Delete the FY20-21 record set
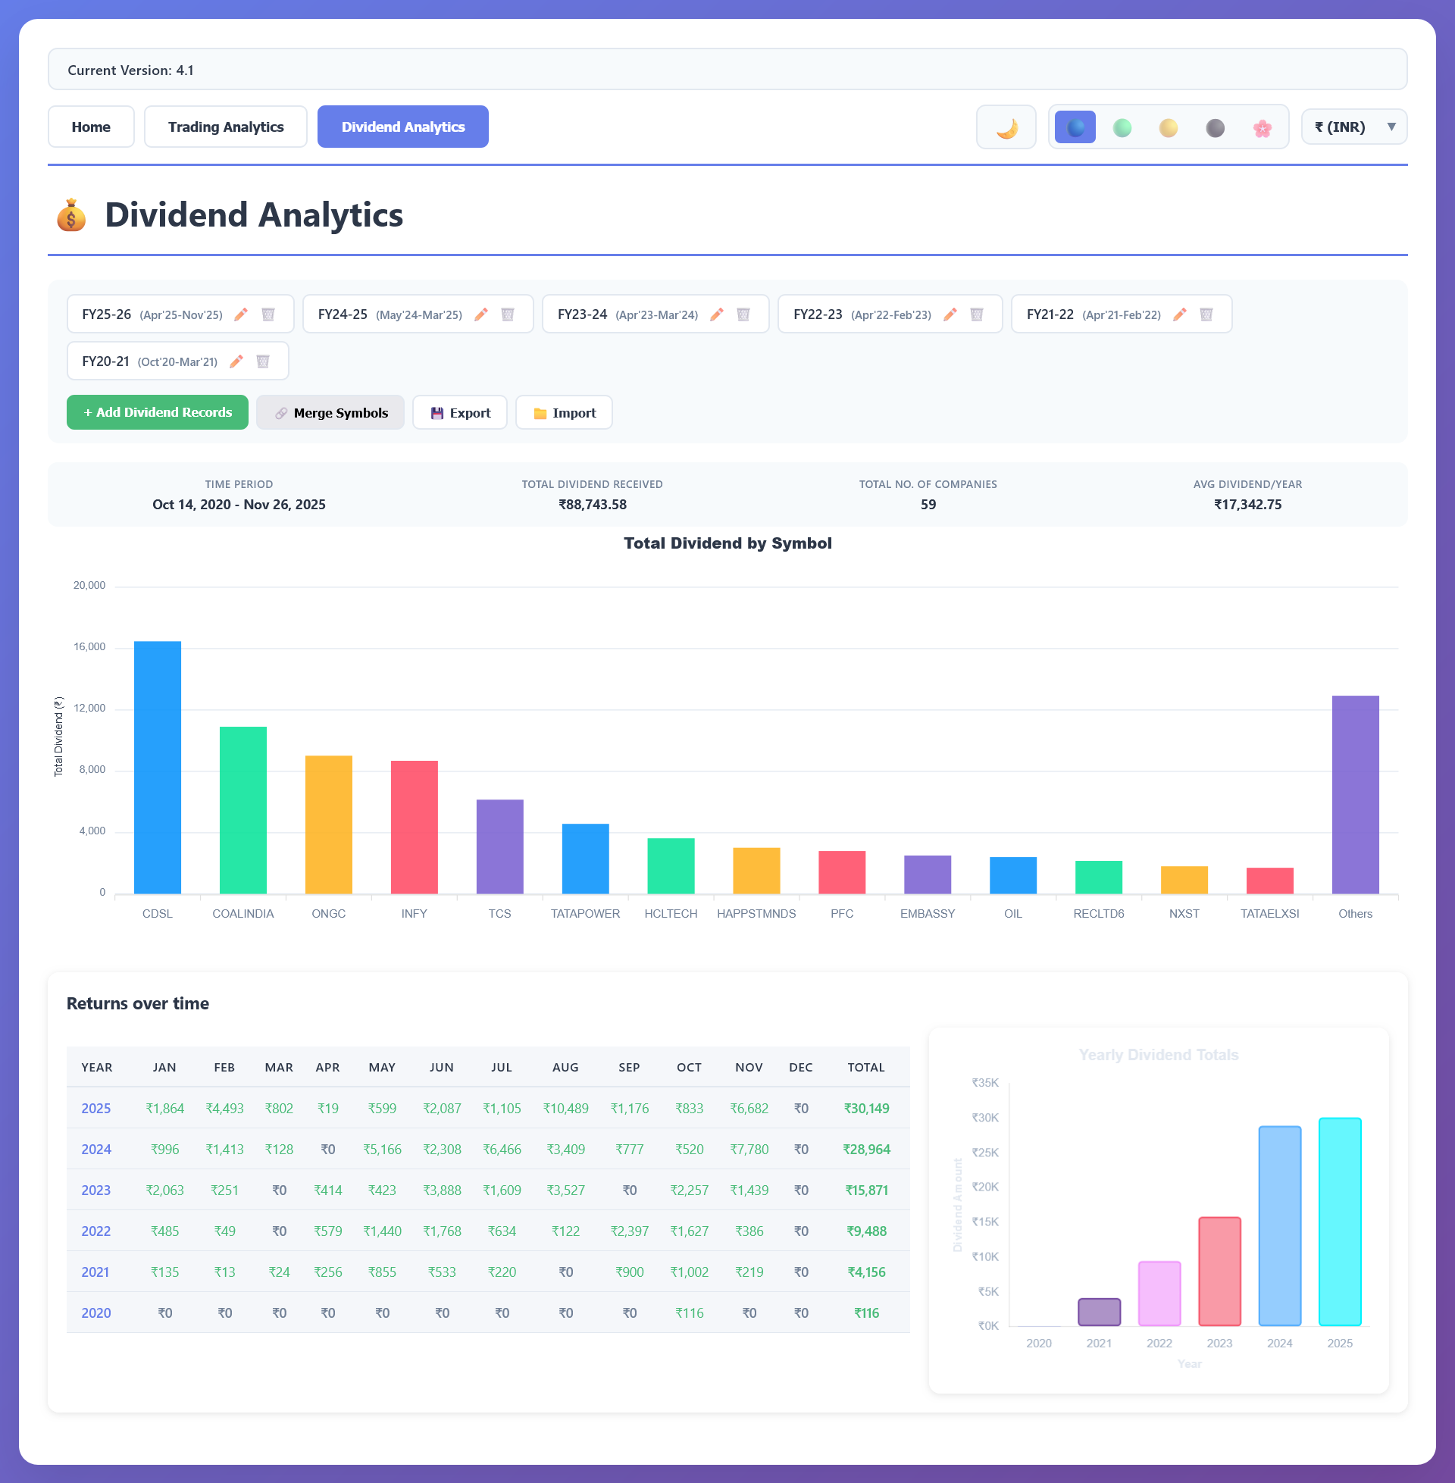The width and height of the screenshot is (1455, 1483). click(x=263, y=361)
